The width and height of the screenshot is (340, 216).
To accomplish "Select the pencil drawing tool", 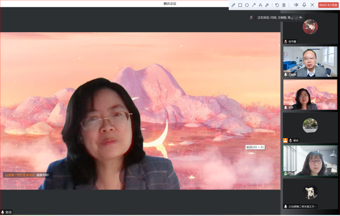I will tap(233, 5).
